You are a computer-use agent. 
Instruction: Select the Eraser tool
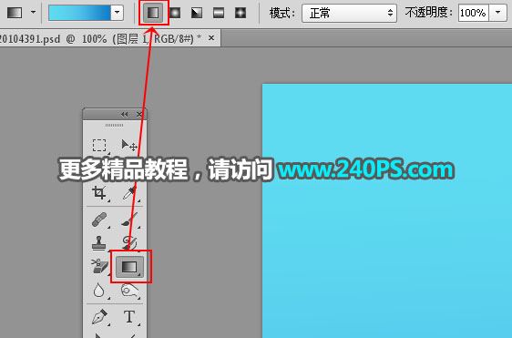coord(99,266)
